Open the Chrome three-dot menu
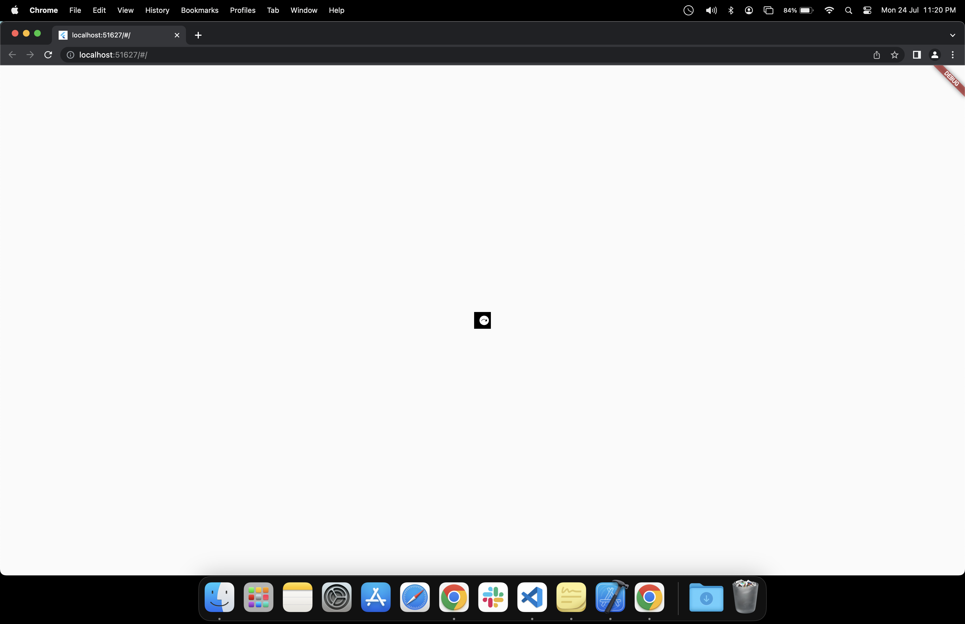The image size is (965, 624). [x=953, y=55]
